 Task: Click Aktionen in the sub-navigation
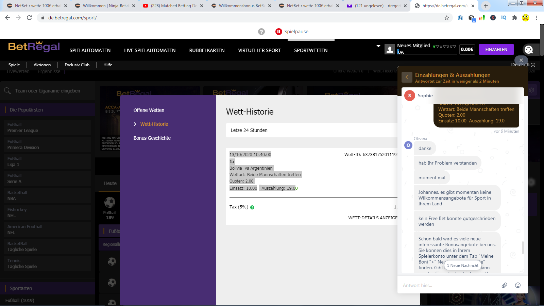(42, 65)
